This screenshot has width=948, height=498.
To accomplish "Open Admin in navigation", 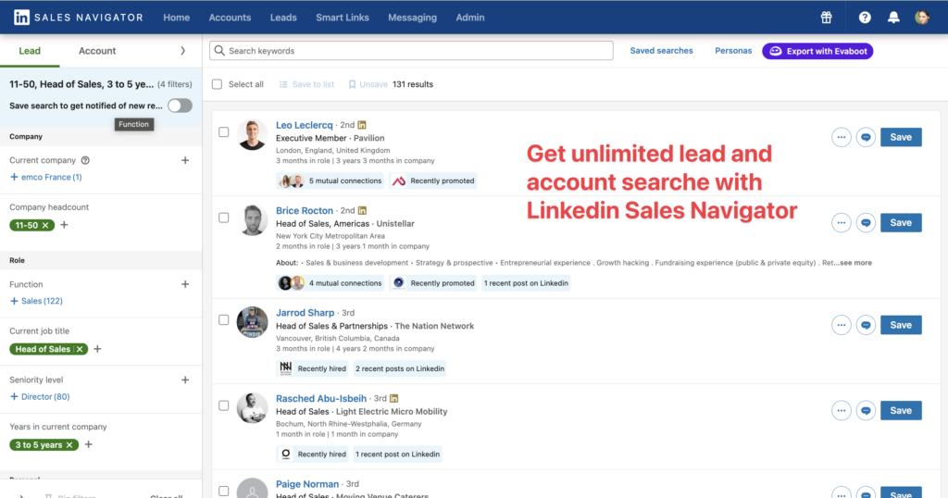I will click(469, 18).
